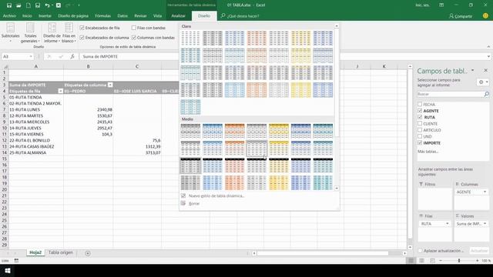Check the ARTICULO field
The width and height of the screenshot is (493, 277).
click(420, 130)
